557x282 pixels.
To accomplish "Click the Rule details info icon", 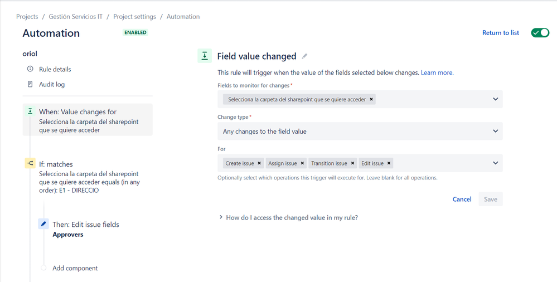I will [x=30, y=69].
